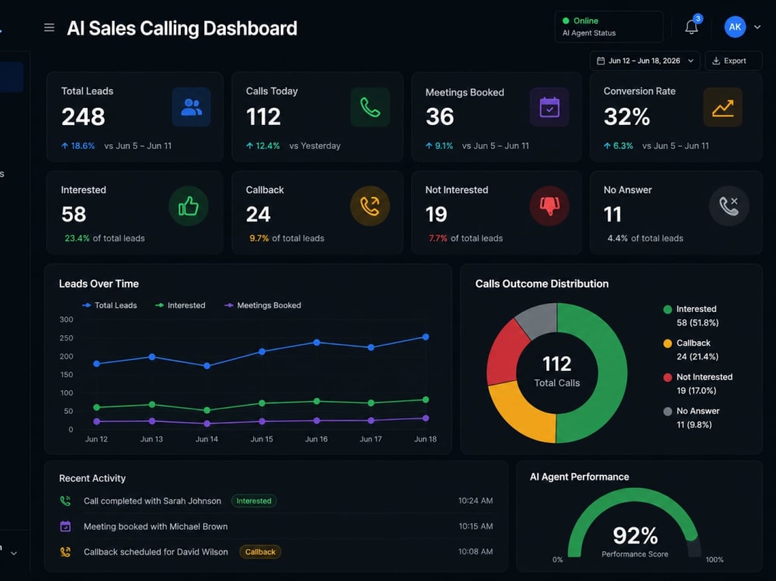776x581 pixels.
Task: Toggle the Meetings Booked chart legend
Action: pos(263,306)
